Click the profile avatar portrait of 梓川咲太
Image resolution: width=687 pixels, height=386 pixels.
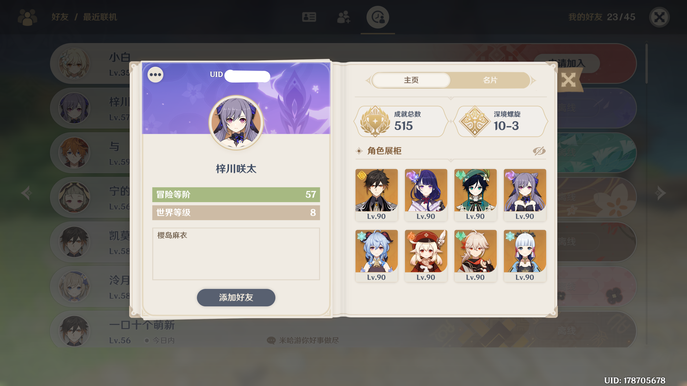236,123
